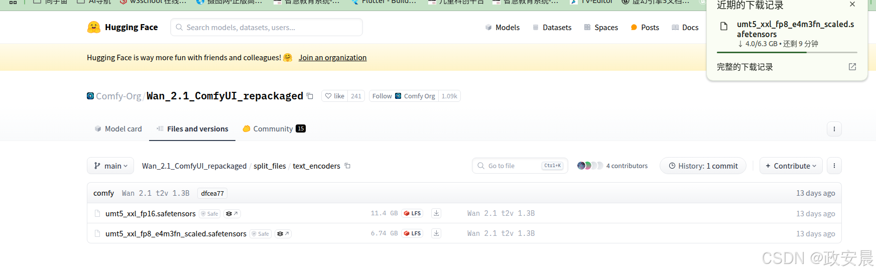The image size is (876, 273).
Task: Open the Models page from the top navigation
Action: 503,27
